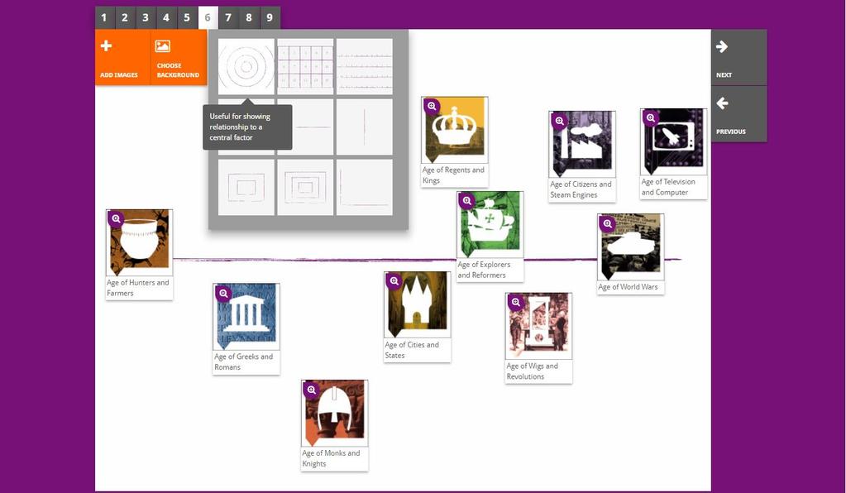Viewport: 846px width, 493px height.
Task: Zoom into the Age of Television and Computer card
Action: click(651, 117)
